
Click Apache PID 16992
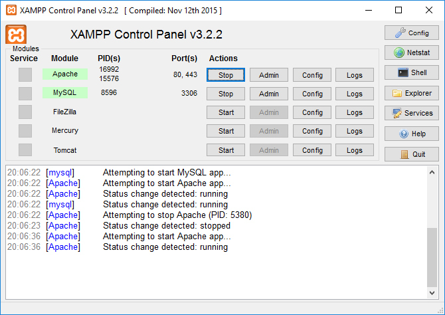coord(109,69)
